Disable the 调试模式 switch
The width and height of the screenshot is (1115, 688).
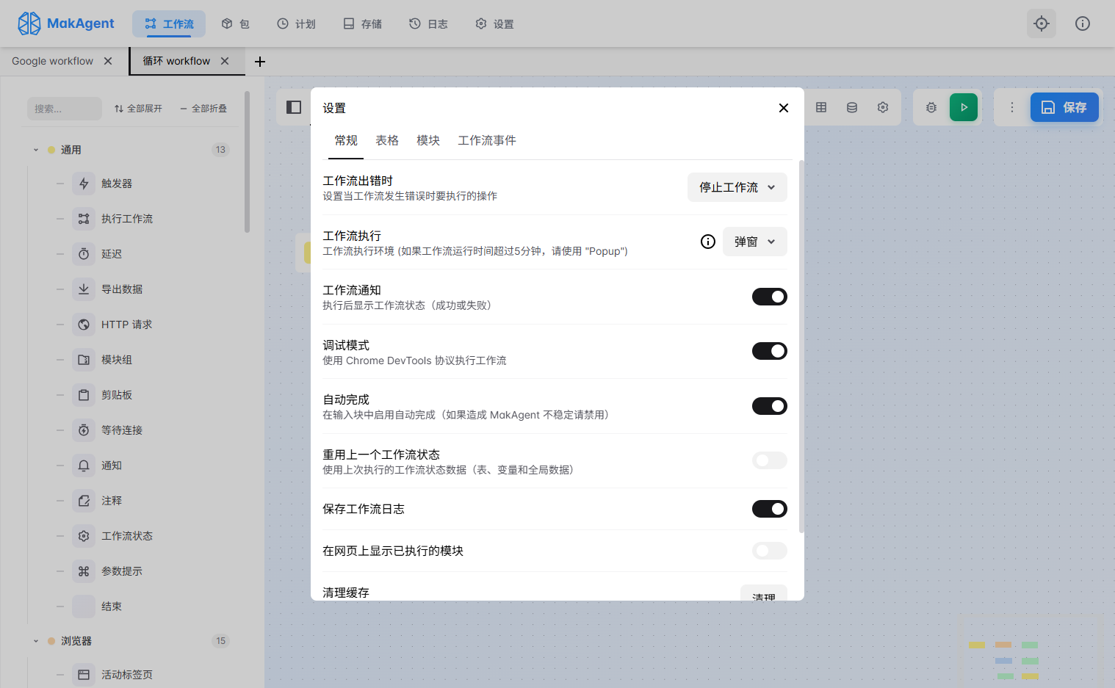[x=769, y=351]
